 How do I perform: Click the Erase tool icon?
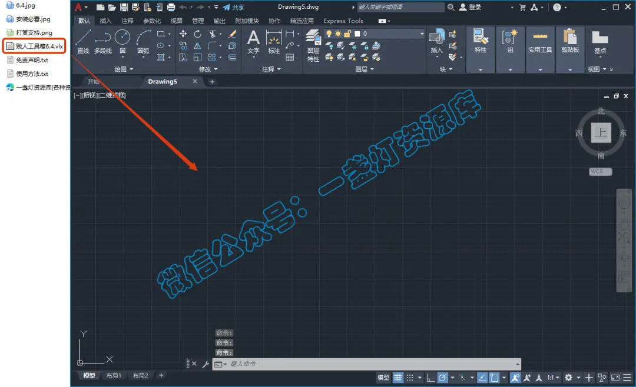[233, 34]
